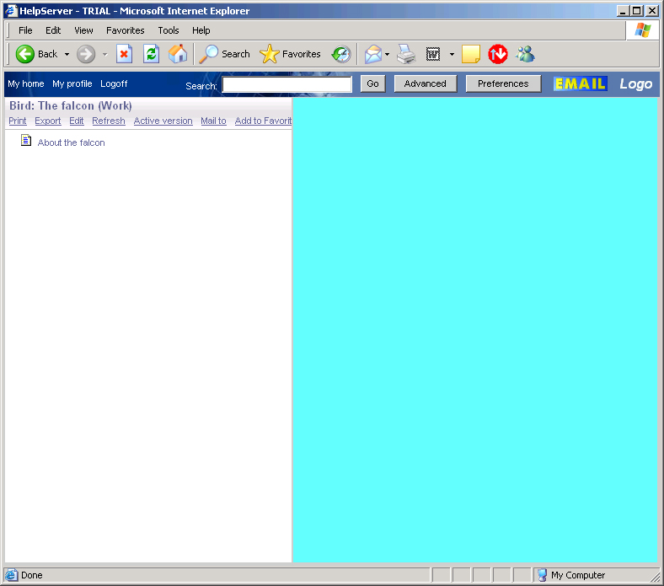
Task: Click the Go search button
Action: [x=372, y=84]
